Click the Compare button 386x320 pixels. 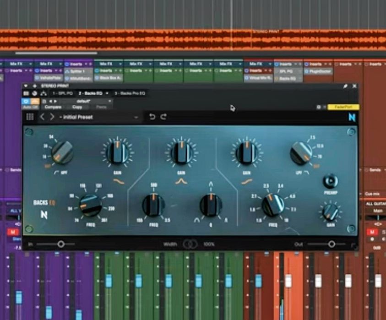53,107
